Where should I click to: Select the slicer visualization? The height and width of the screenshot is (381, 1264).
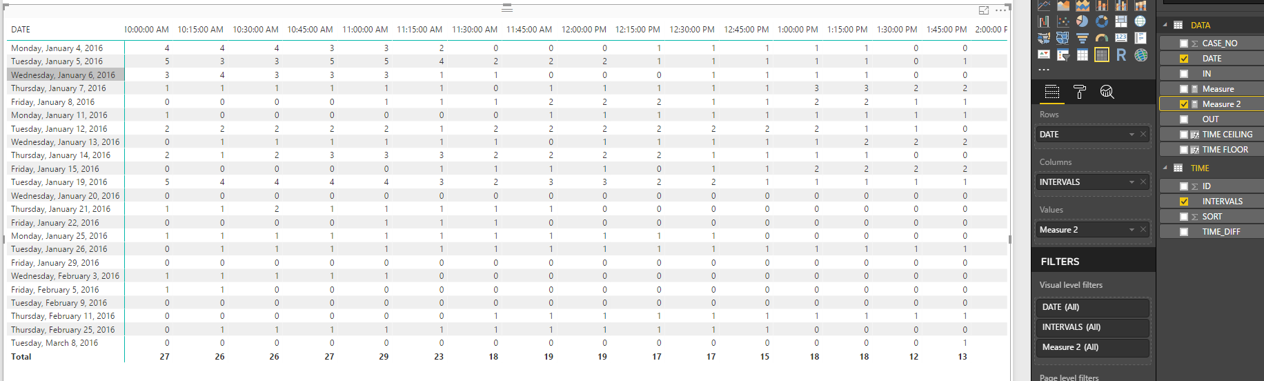click(x=1063, y=55)
